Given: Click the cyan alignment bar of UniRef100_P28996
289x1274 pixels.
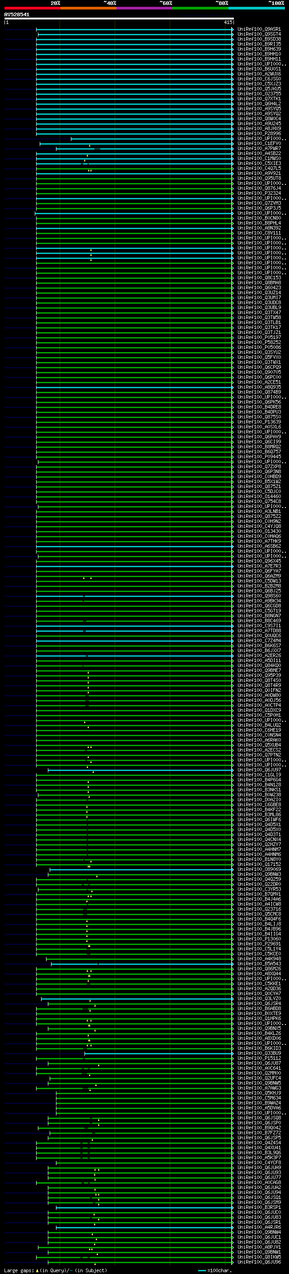Looking at the screenshot, I should tap(135, 133).
